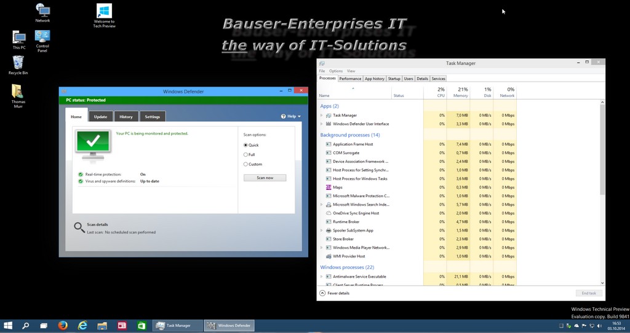This screenshot has width=630, height=333.
Task: Expand Windows Defender User Interface row
Action: pos(321,124)
